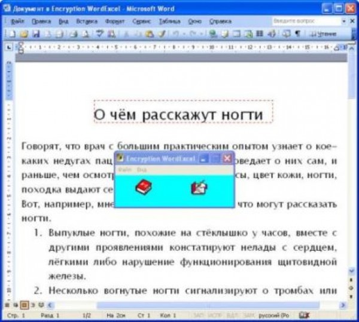Open the Вставка menu
Viewport: 359px width, 322px height.
pyautogui.click(x=87, y=22)
